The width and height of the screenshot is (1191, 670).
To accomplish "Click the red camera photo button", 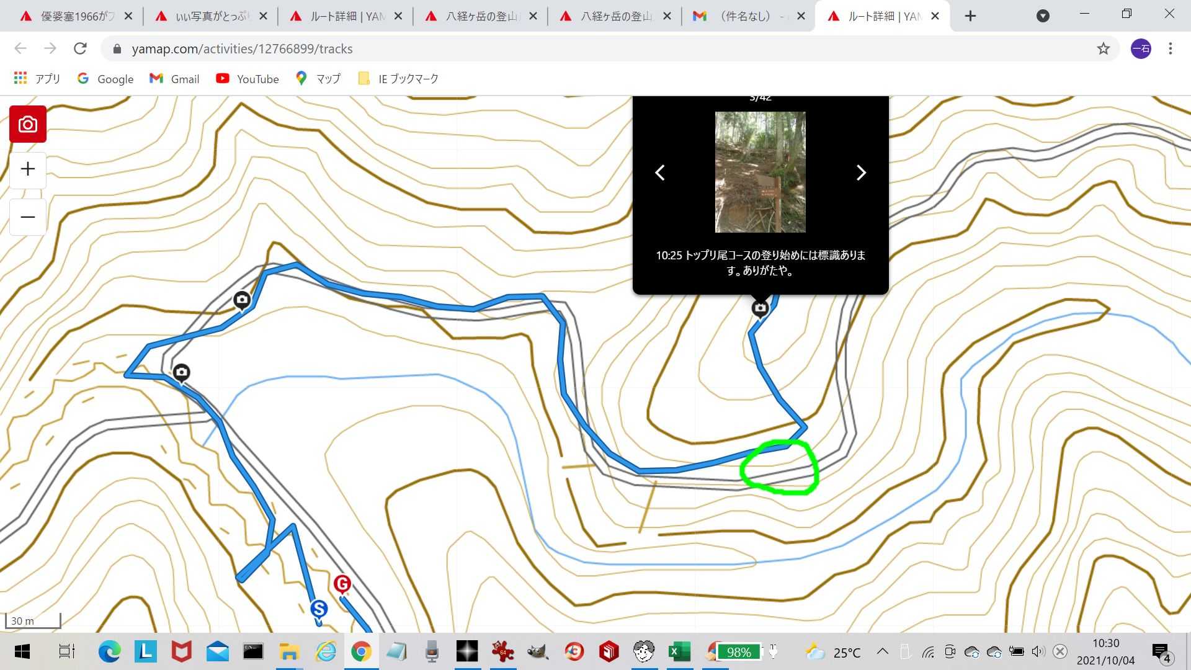I will click(27, 124).
